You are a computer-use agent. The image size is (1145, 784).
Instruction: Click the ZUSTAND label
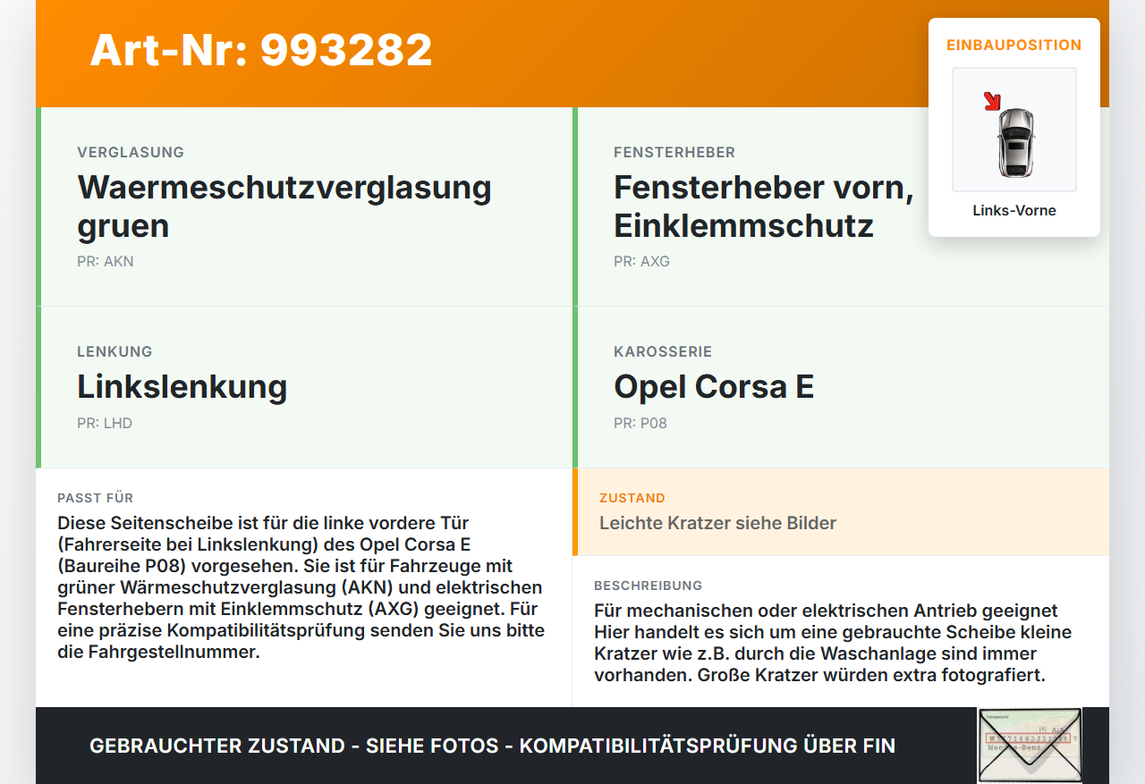point(632,498)
